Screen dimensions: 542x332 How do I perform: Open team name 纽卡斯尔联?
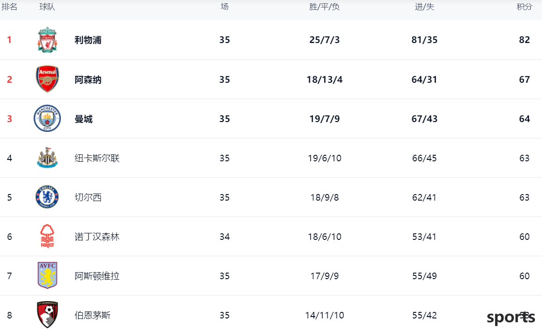coord(97,158)
